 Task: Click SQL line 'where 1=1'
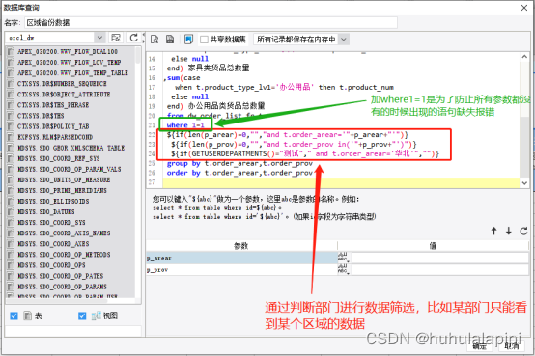pyautogui.click(x=185, y=125)
